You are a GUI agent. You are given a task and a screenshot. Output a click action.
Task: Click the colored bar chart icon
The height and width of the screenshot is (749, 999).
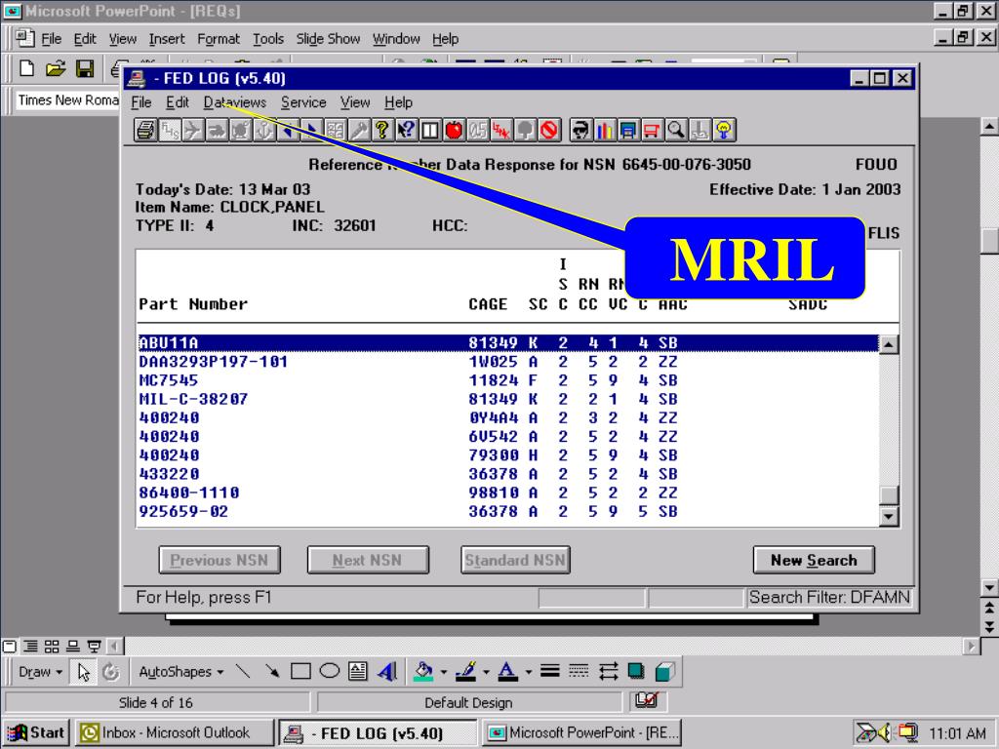coord(604,130)
